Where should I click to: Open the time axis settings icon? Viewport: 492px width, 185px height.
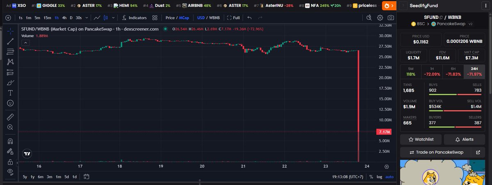coord(387,167)
